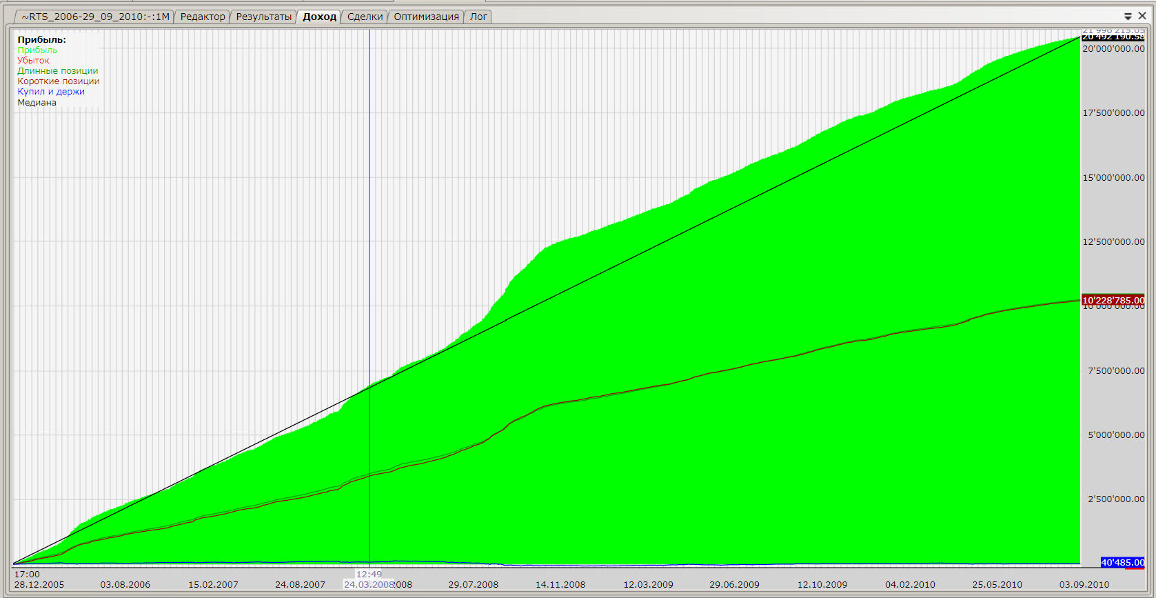The width and height of the screenshot is (1156, 598).
Task: Click the 24.03.2008 cursor date label
Action: [x=369, y=585]
